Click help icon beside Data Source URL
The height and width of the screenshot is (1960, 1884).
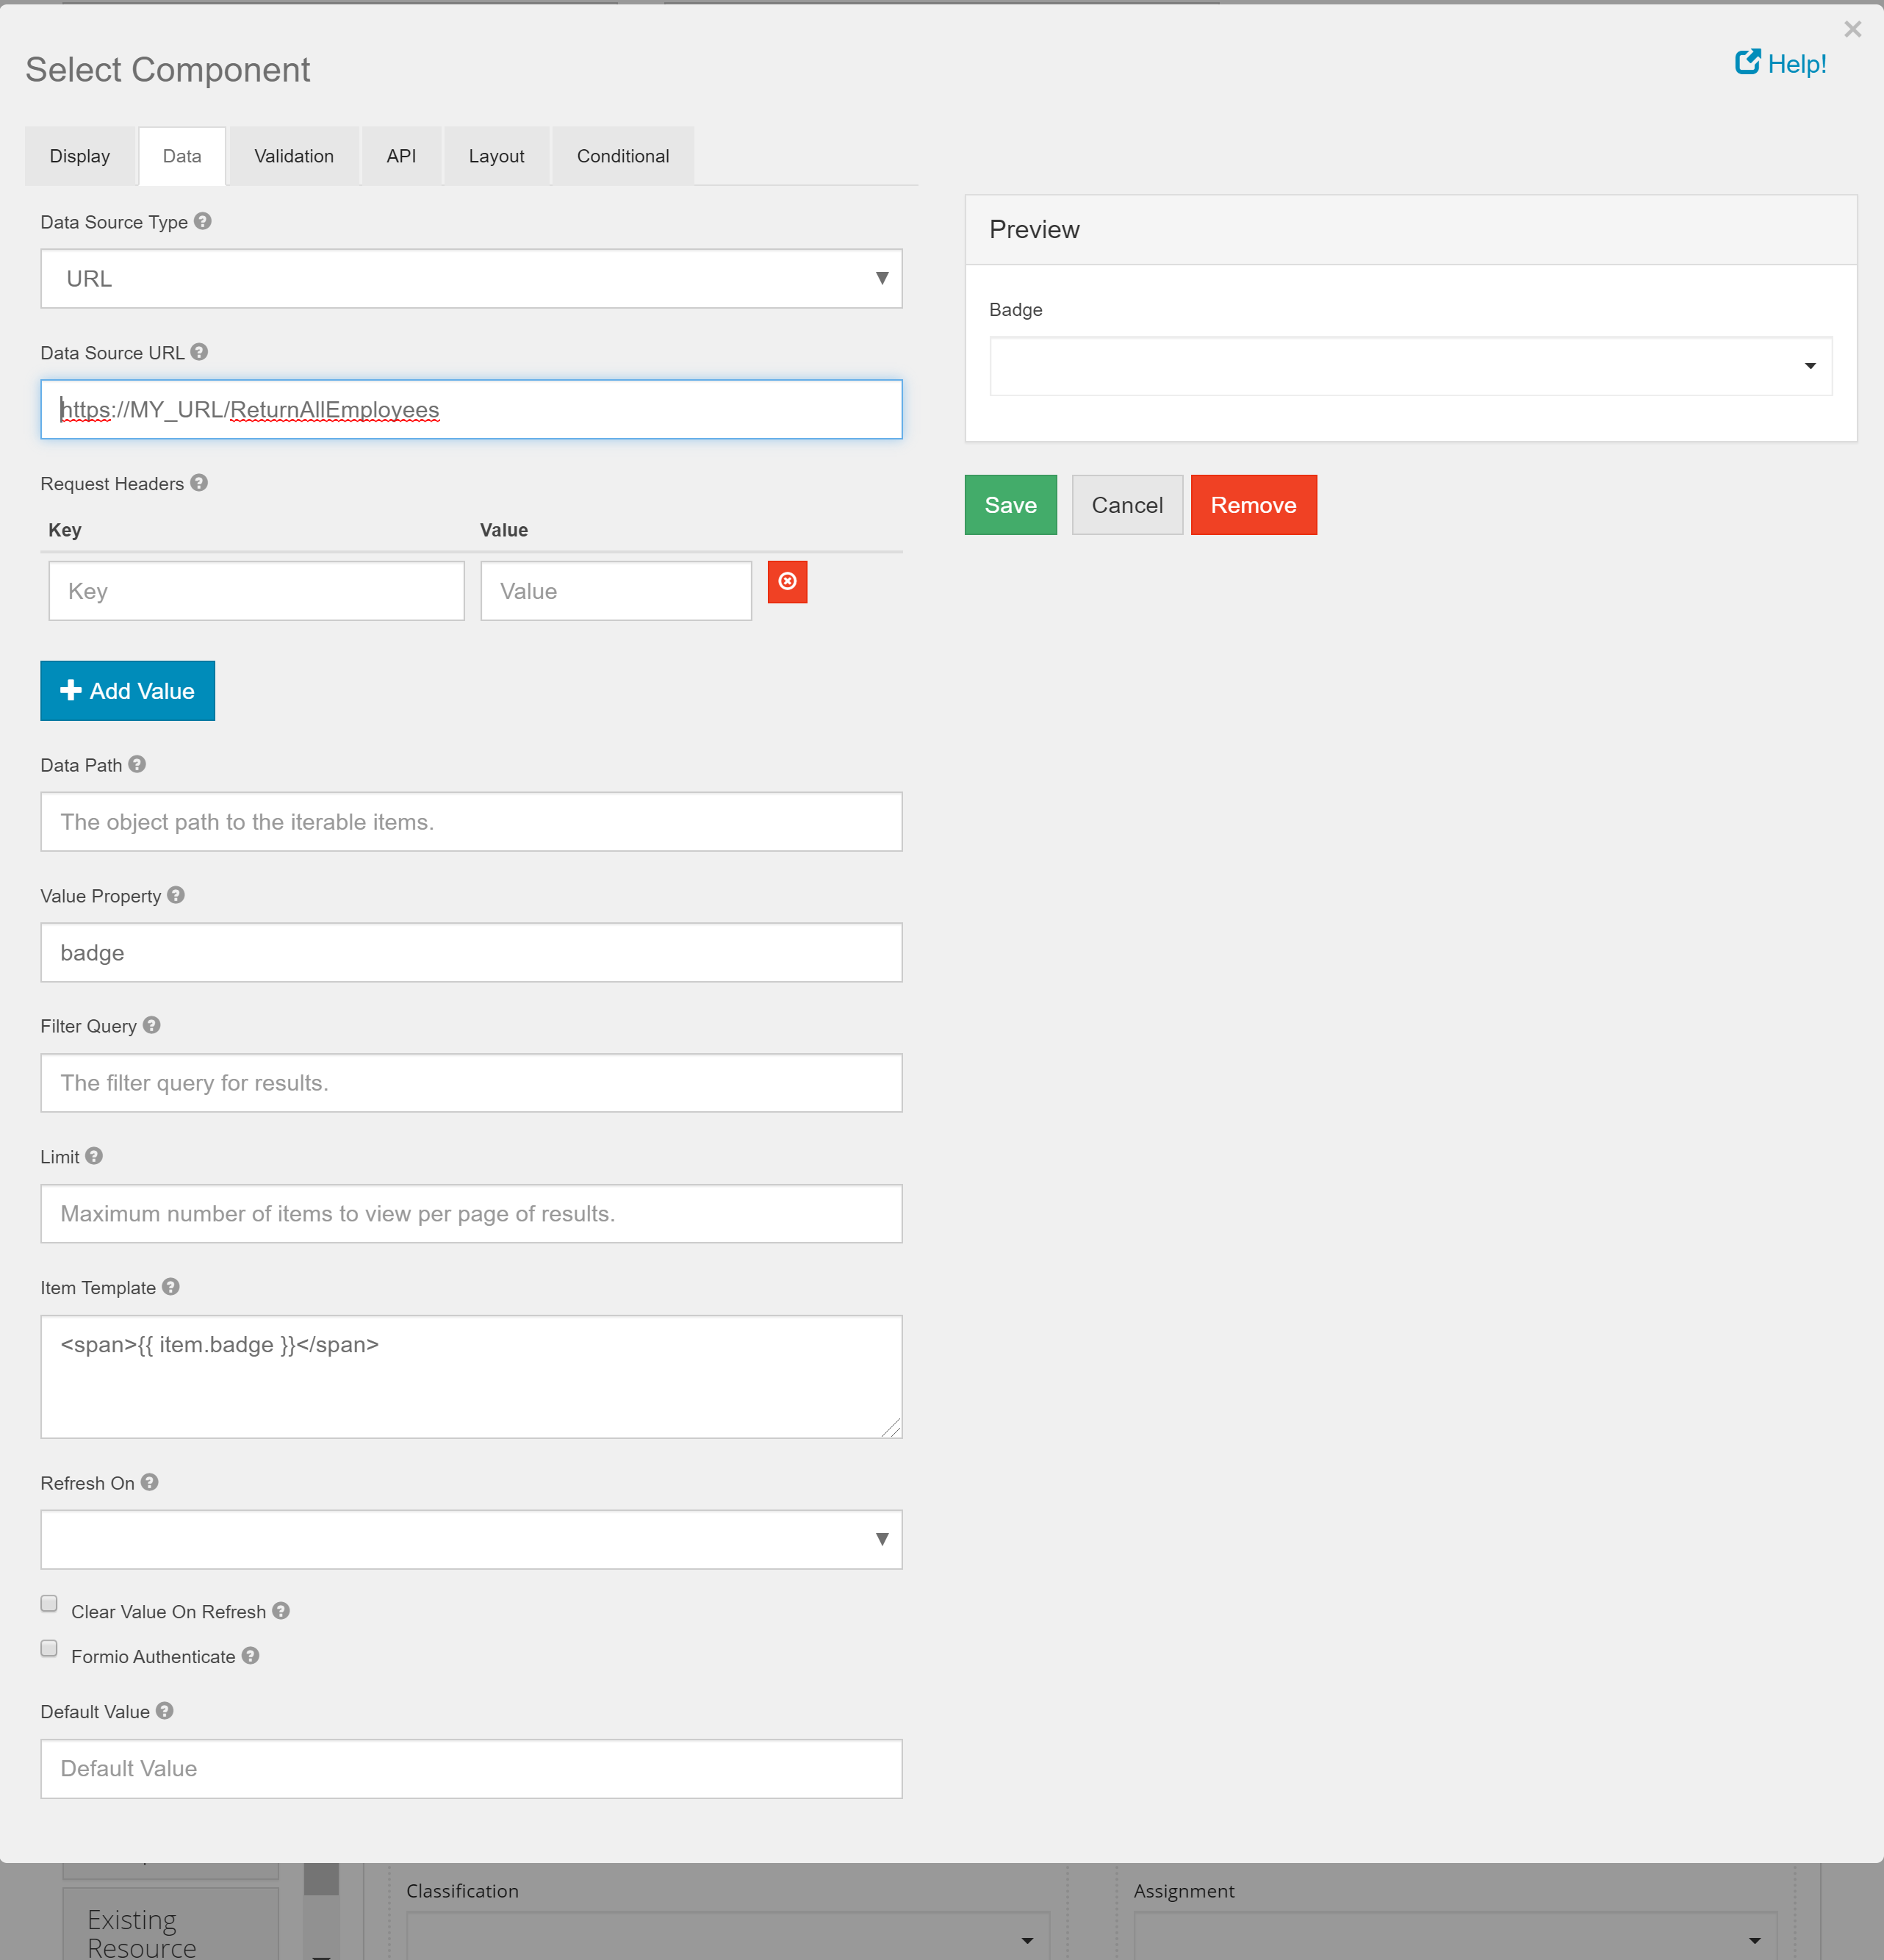point(199,352)
